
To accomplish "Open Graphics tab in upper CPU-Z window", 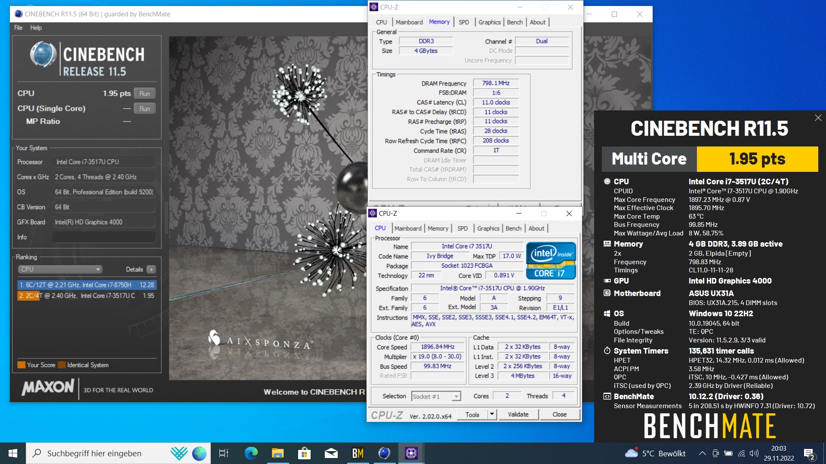I will tap(490, 22).
